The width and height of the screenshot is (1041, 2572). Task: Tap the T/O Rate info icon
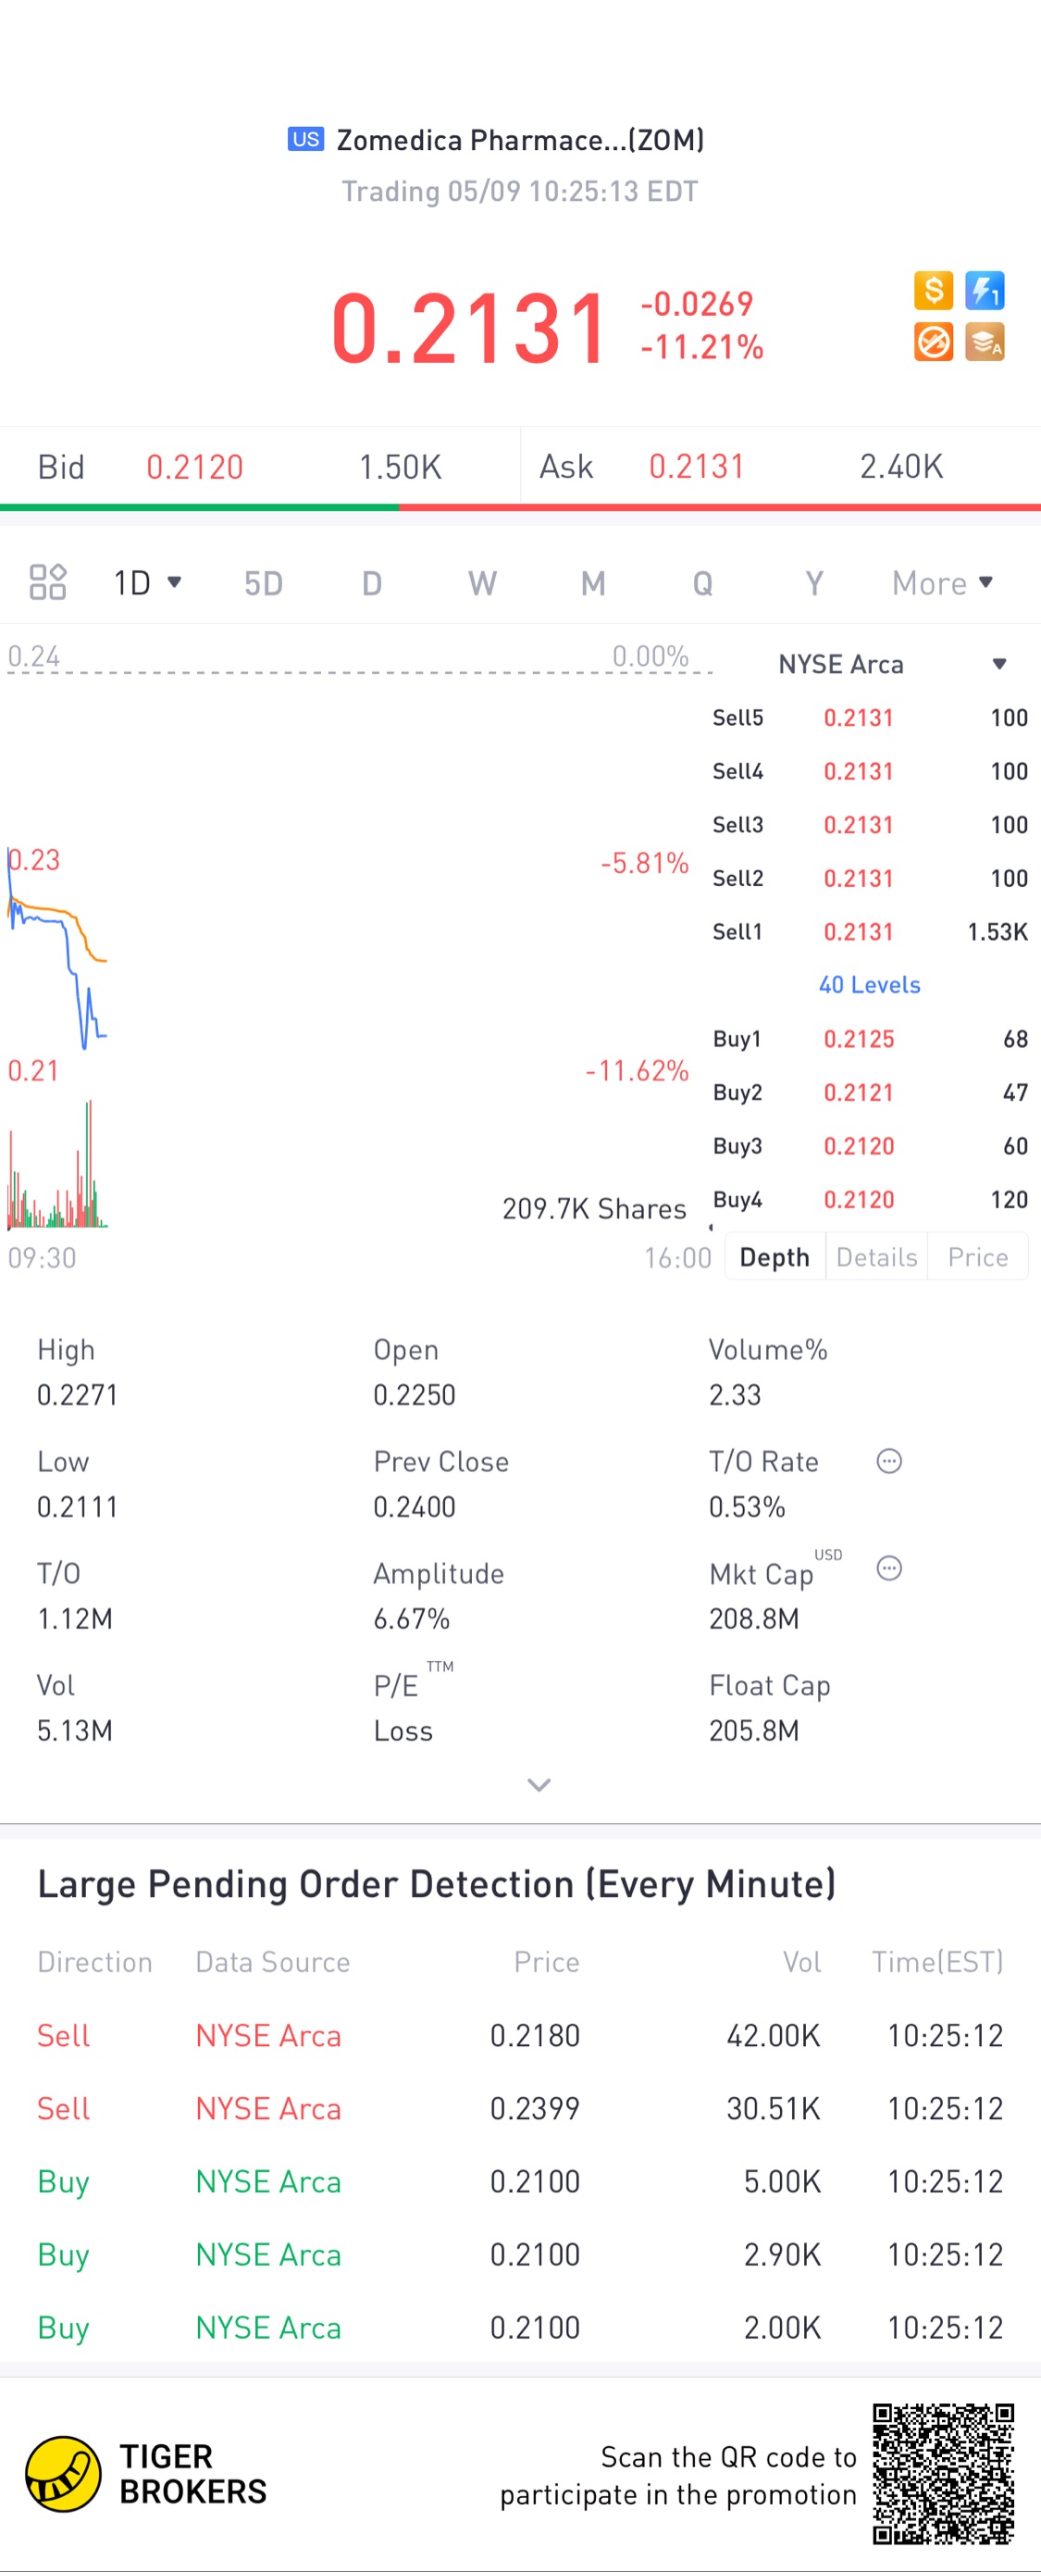888,1462
